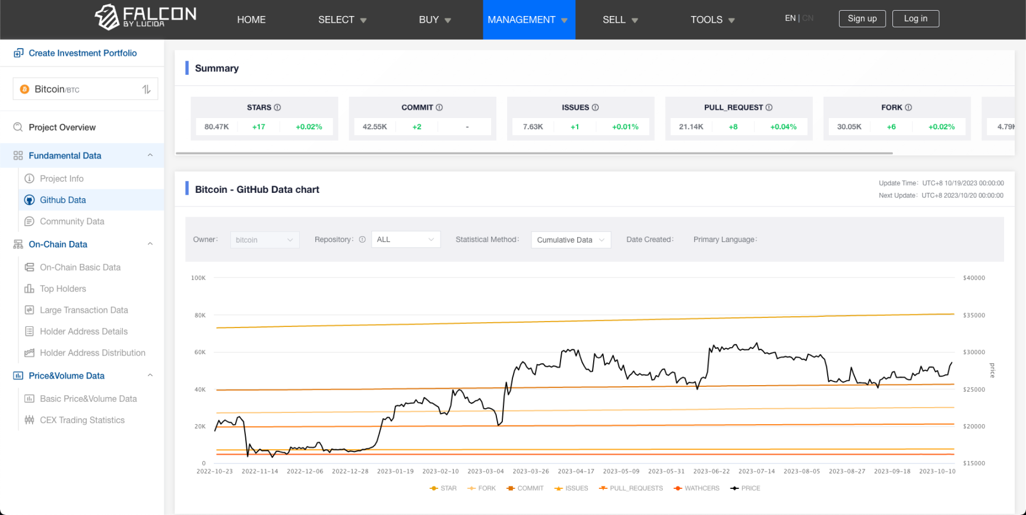Open the SELECT menu dropdown
The height and width of the screenshot is (515, 1026).
[343, 20]
